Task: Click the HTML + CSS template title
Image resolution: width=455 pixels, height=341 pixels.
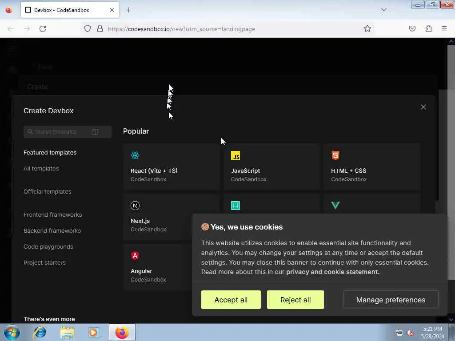Action: [348, 171]
